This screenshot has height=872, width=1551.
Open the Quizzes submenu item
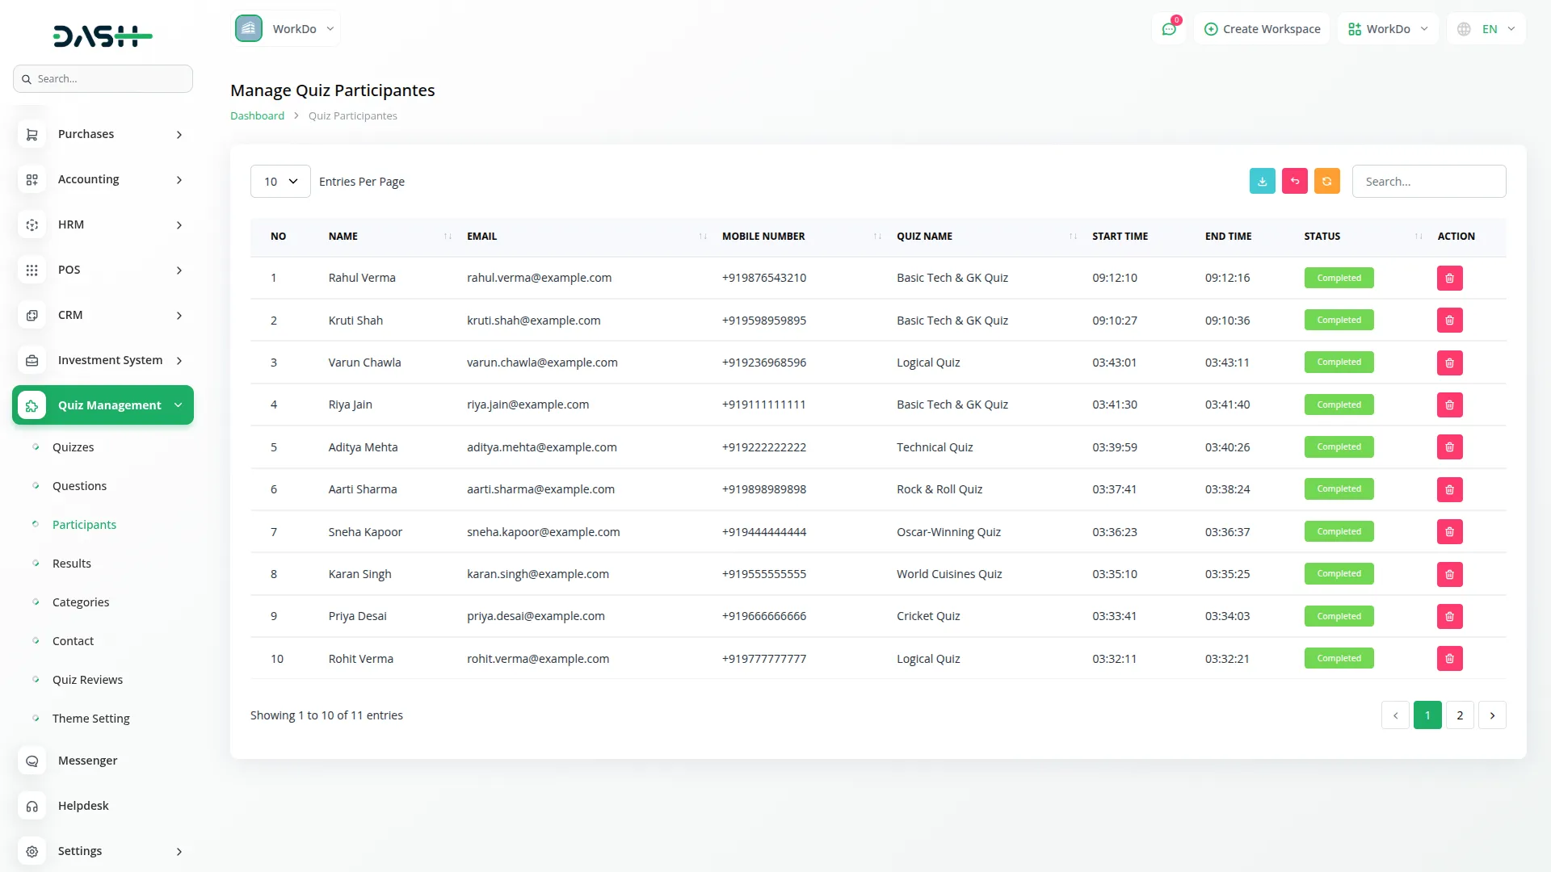point(73,447)
